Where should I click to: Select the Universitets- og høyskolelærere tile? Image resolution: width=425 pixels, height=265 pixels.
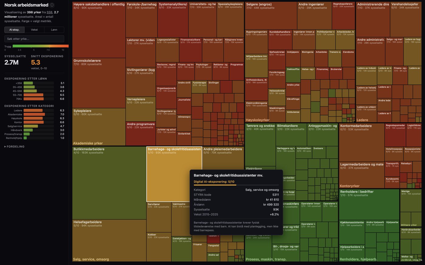[x=202, y=20]
